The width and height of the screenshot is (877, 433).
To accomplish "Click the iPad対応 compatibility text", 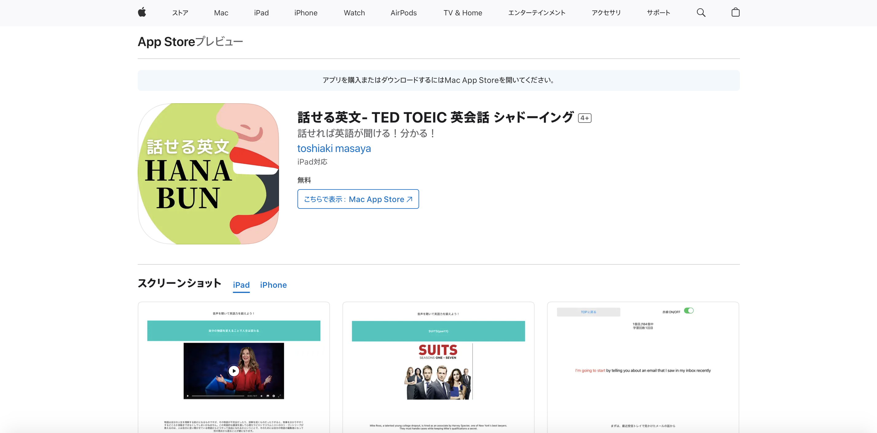I will (x=312, y=162).
